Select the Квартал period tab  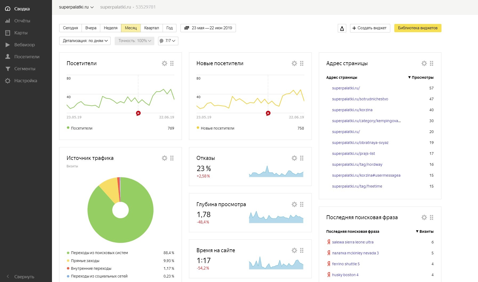151,28
